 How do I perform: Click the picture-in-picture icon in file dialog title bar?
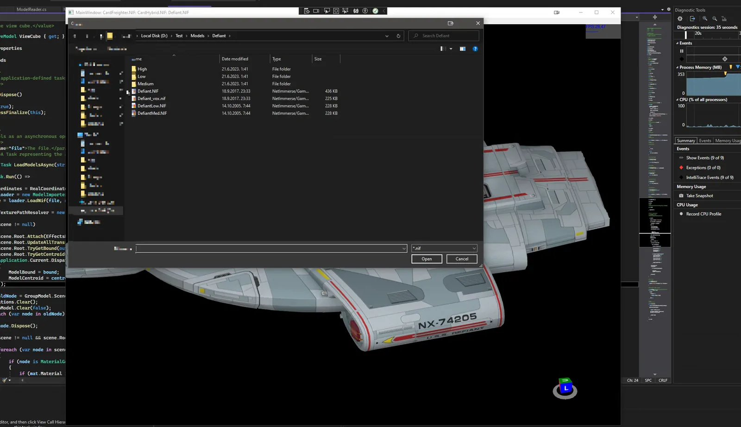click(x=451, y=23)
